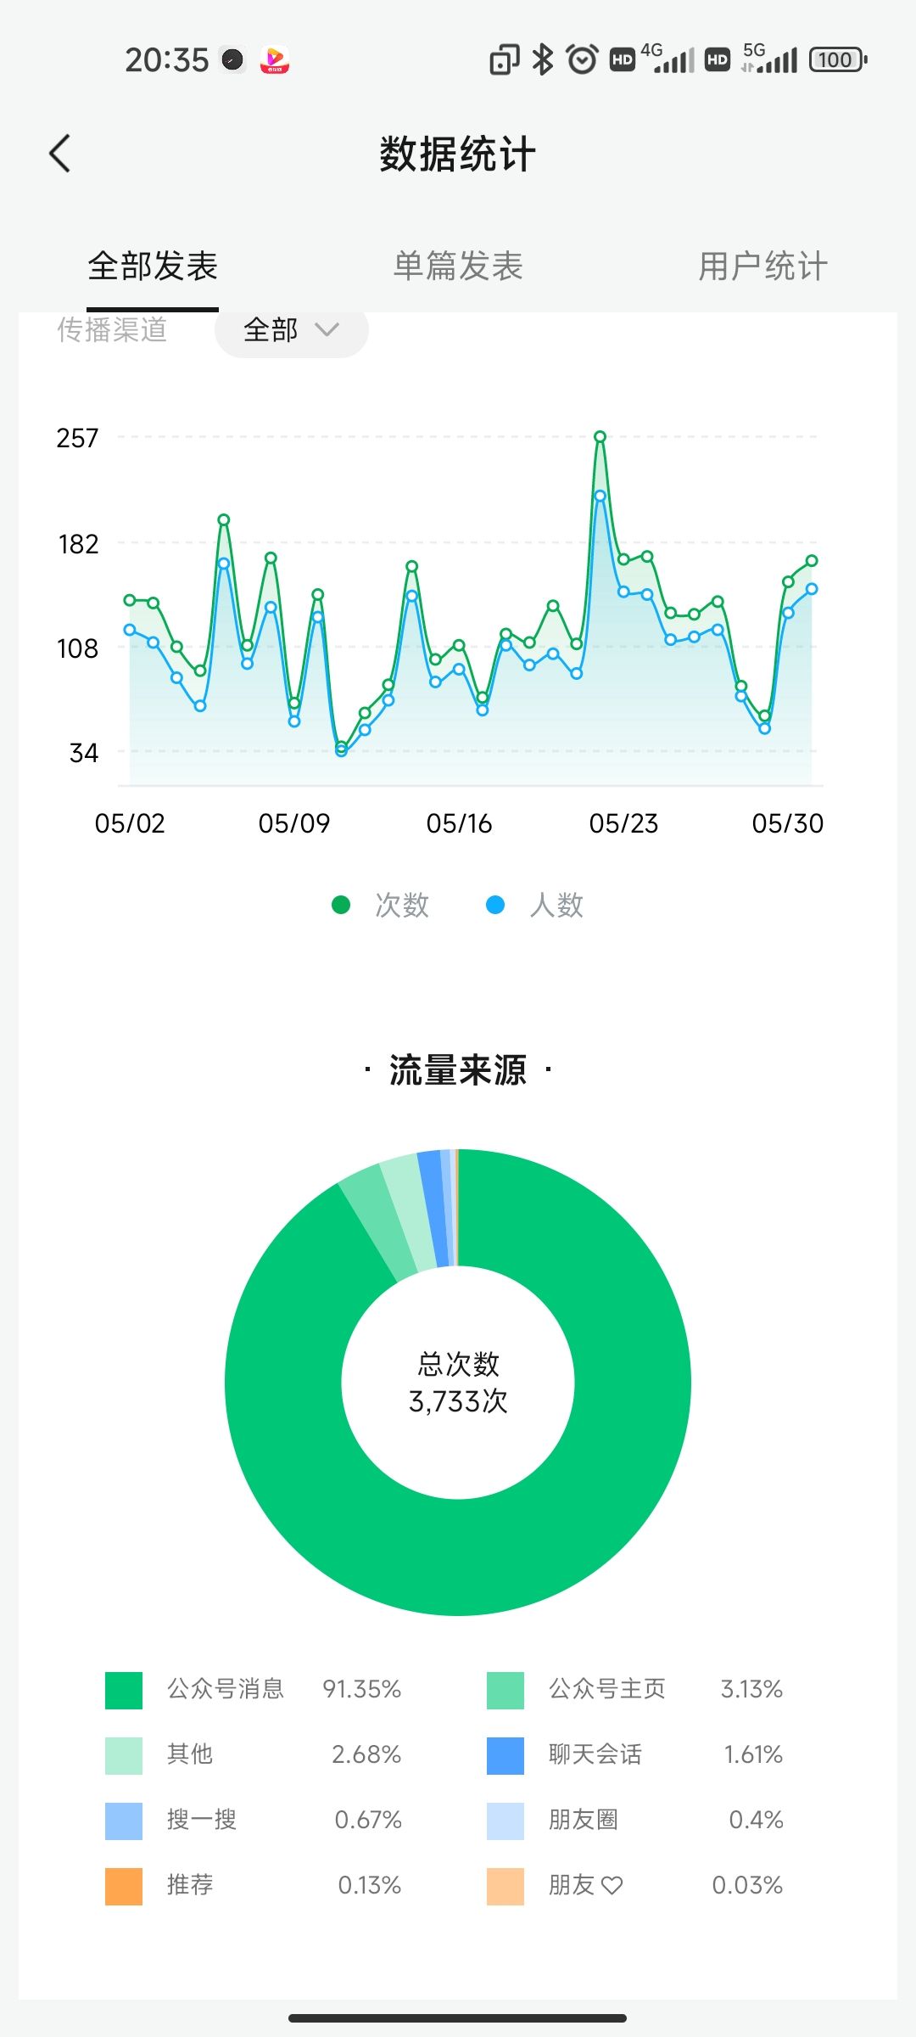This screenshot has height=2037, width=916.
Task: Tap the 05/23 axis date label
Action: [x=623, y=823]
